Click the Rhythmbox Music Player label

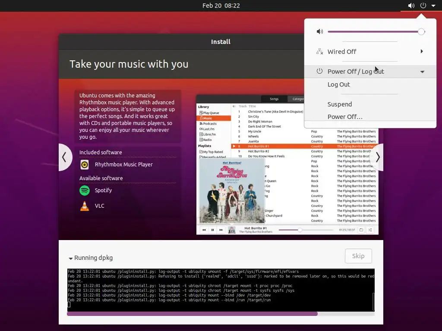coord(124,164)
